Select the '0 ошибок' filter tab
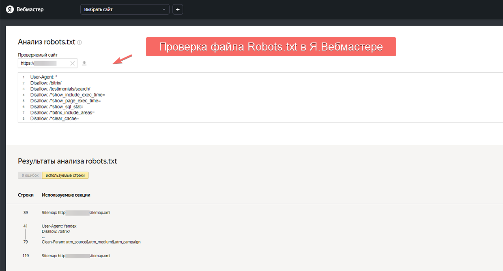Image resolution: width=503 pixels, height=271 pixels. click(x=30, y=176)
